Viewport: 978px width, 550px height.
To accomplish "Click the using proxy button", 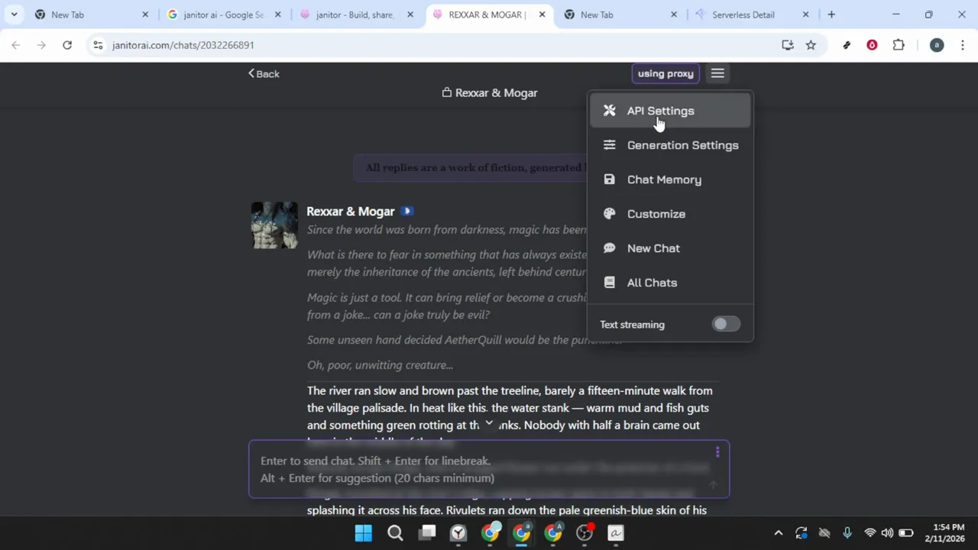I will pyautogui.click(x=665, y=73).
